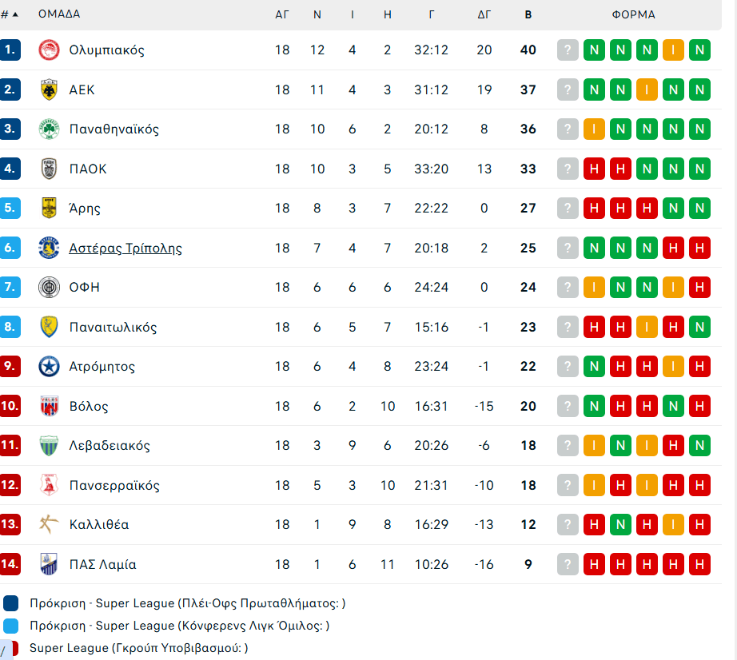The image size is (737, 660).
Task: Click Olympiakos orange Ι draw form badge
Action: coord(673,50)
